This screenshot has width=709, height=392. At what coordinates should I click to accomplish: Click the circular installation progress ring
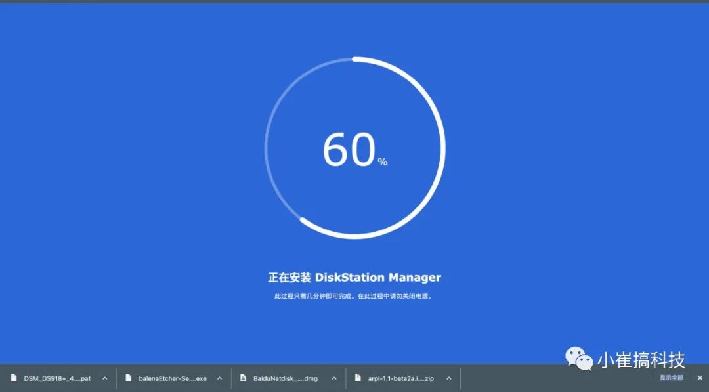pos(355,148)
